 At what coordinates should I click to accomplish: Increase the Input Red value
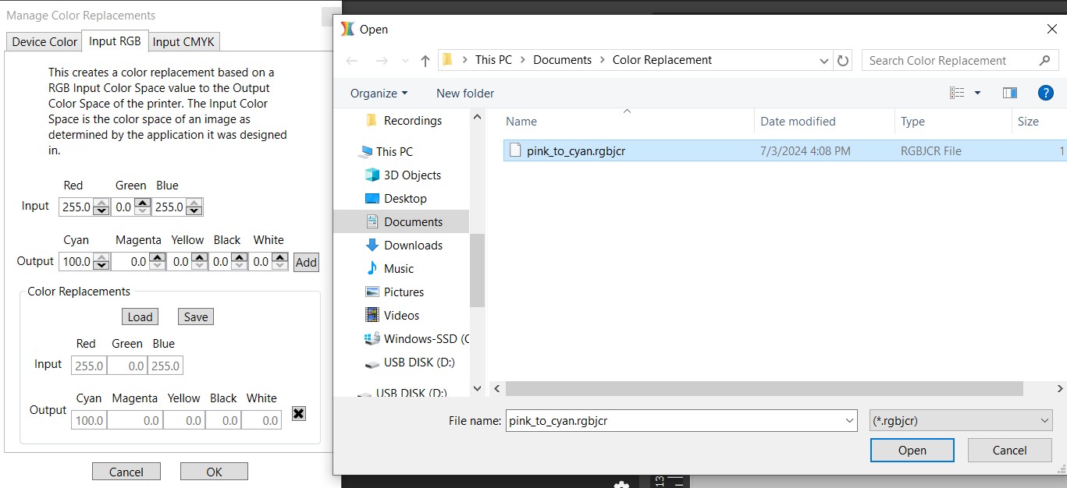click(x=101, y=203)
